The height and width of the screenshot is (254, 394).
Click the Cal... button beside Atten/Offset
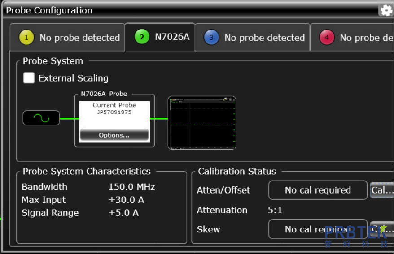point(381,190)
